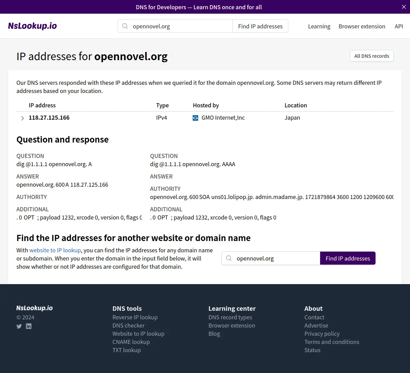Image resolution: width=410 pixels, height=373 pixels.
Task: Follow the website to IP lookup link
Action: coord(55,250)
